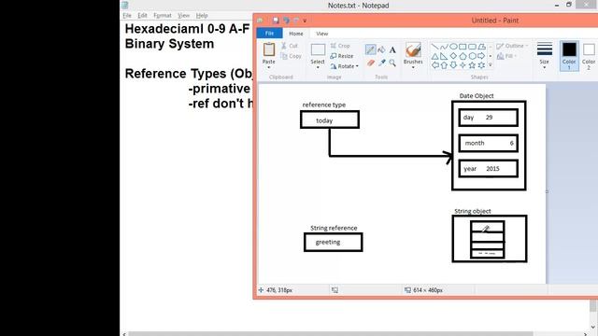The height and width of the screenshot is (336, 598).
Task: Select the Magnifier tool
Action: point(392,63)
